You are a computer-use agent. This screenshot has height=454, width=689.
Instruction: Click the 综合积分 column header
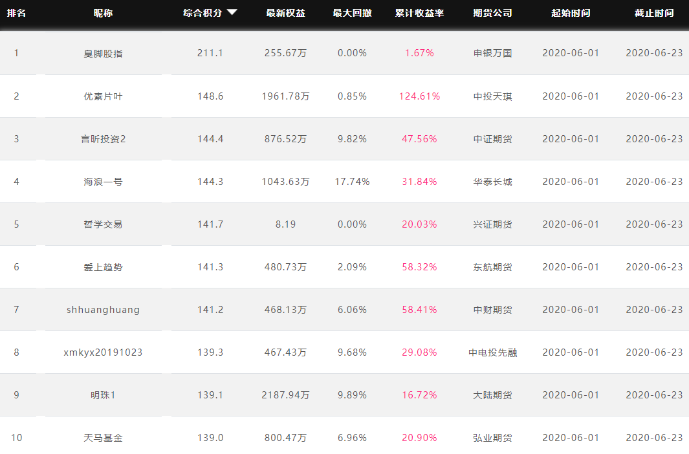pos(202,13)
